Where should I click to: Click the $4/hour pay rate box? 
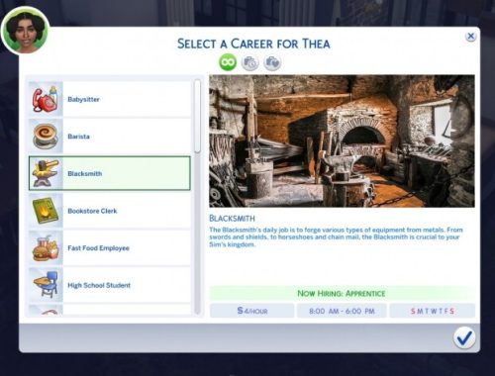coord(252,311)
